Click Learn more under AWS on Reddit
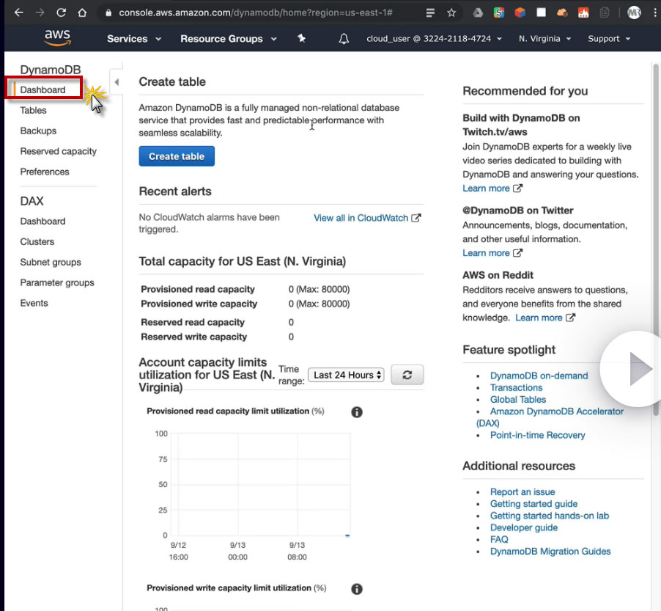 tap(539, 318)
